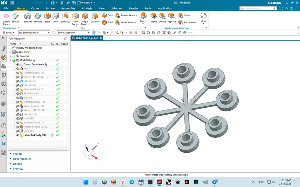Hide the Datum Coordinate System feature

click(x=18, y=65)
